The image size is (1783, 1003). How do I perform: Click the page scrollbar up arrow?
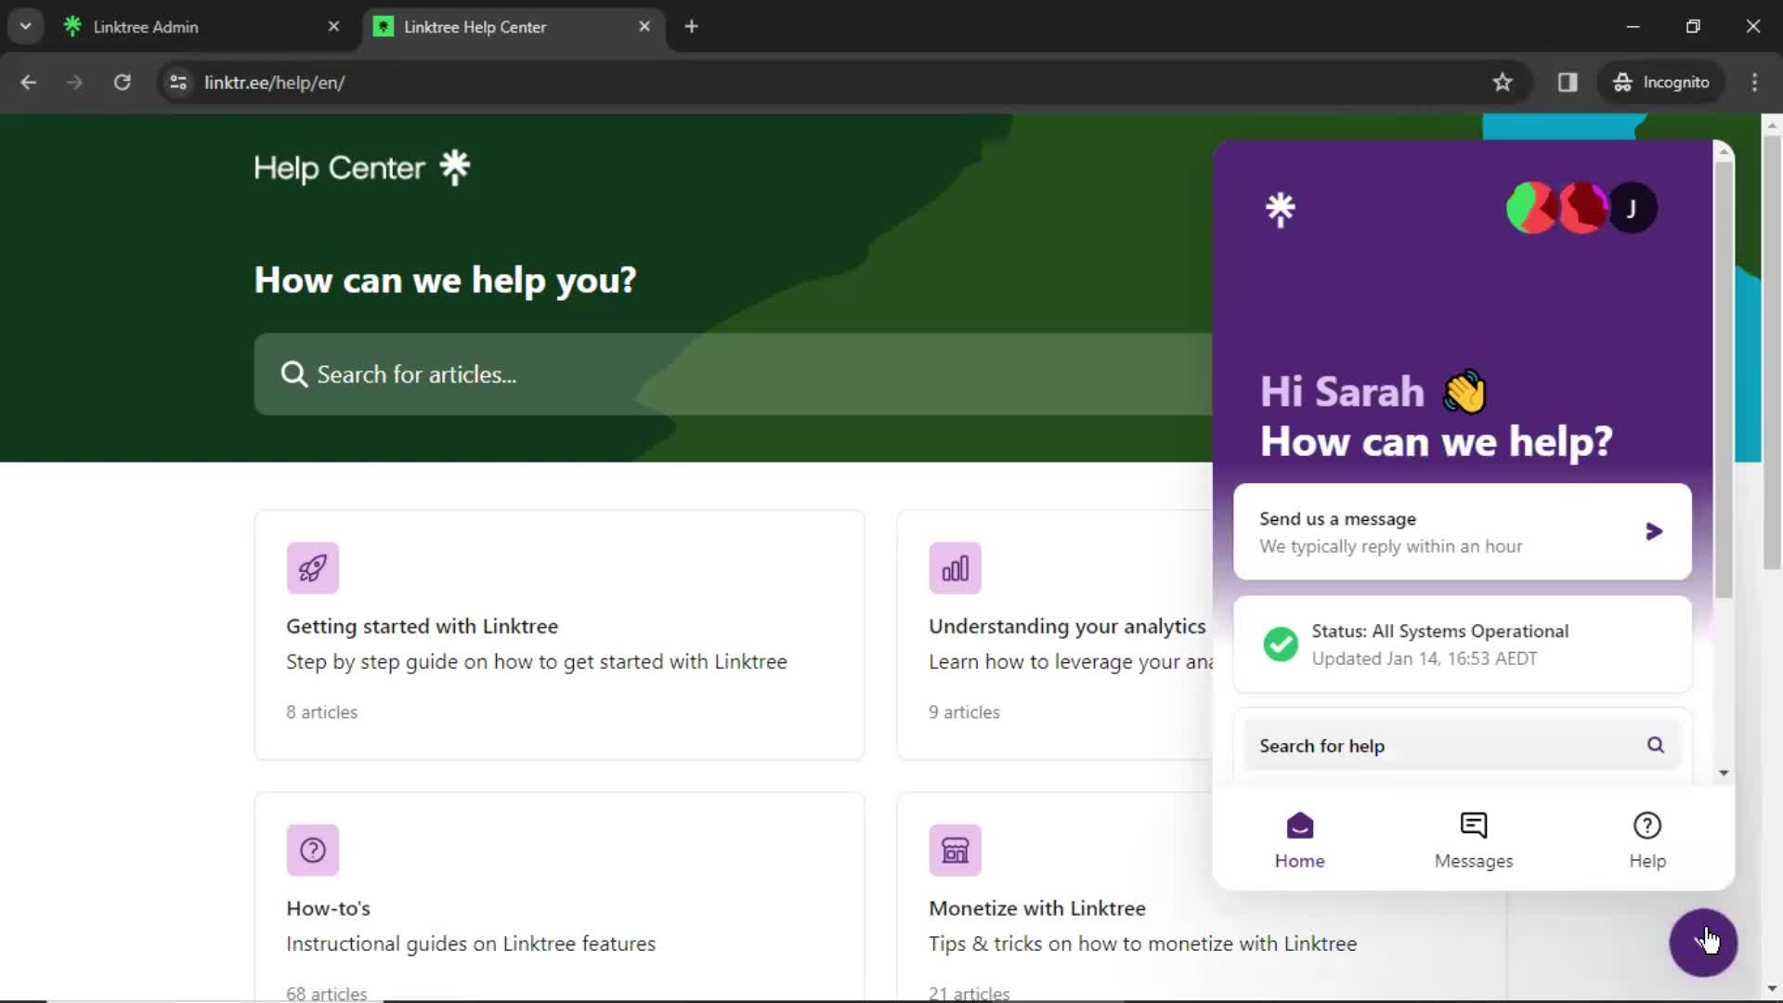click(1772, 124)
